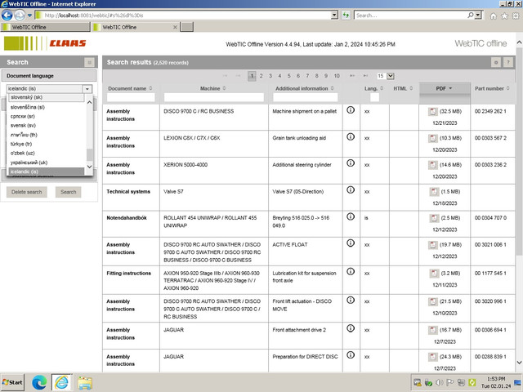Show info for ROLLANT Breyting 516 025.0 row
523x392 pixels.
pos(351,216)
